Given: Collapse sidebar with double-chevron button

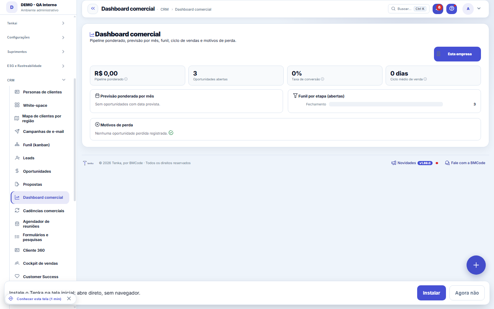Looking at the screenshot, I should pos(93,9).
